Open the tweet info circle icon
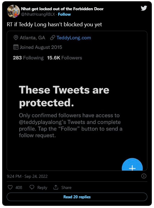Viewport: 154px width, 208px height. (x=144, y=176)
